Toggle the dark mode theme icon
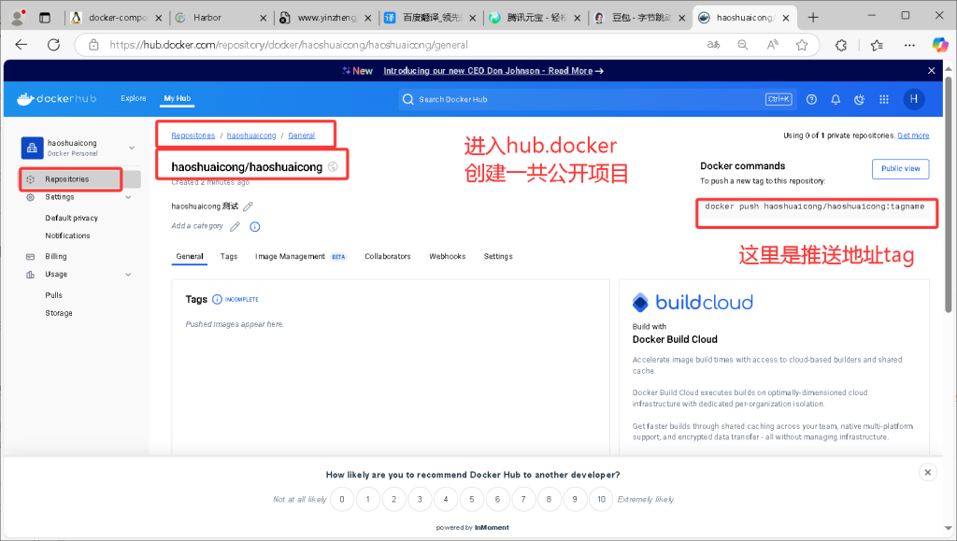Viewport: 957px width, 541px height. (859, 99)
